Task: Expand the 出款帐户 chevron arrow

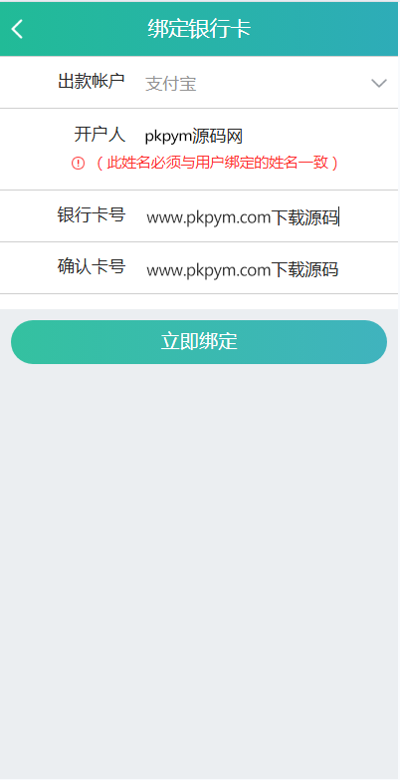Action: (x=379, y=83)
